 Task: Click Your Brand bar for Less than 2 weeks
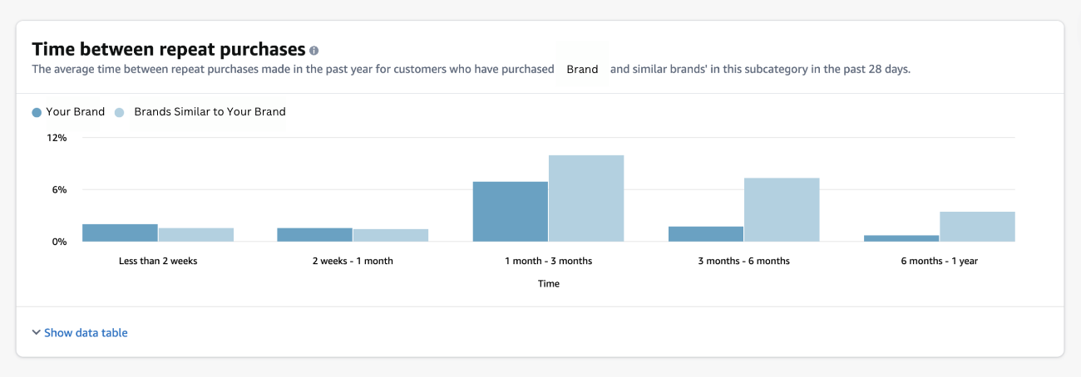coord(120,233)
